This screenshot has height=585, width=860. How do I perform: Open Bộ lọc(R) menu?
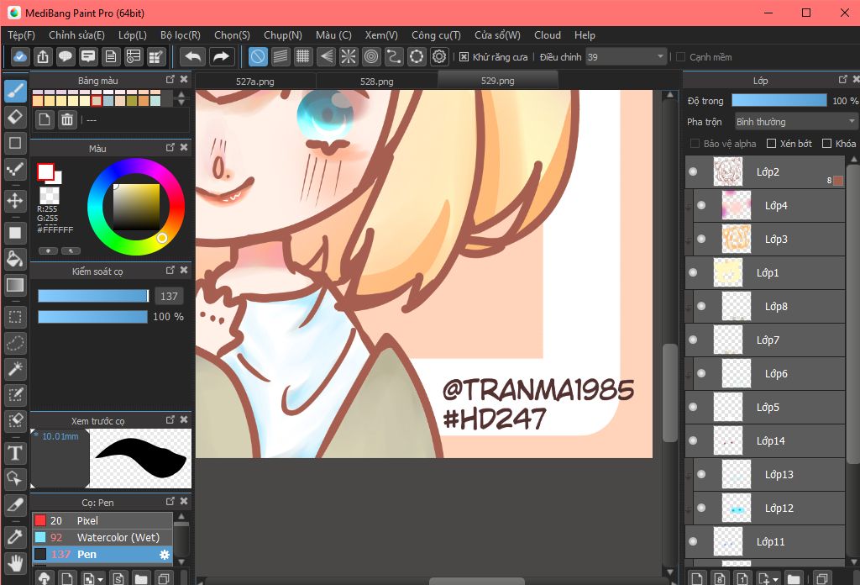[x=181, y=35]
